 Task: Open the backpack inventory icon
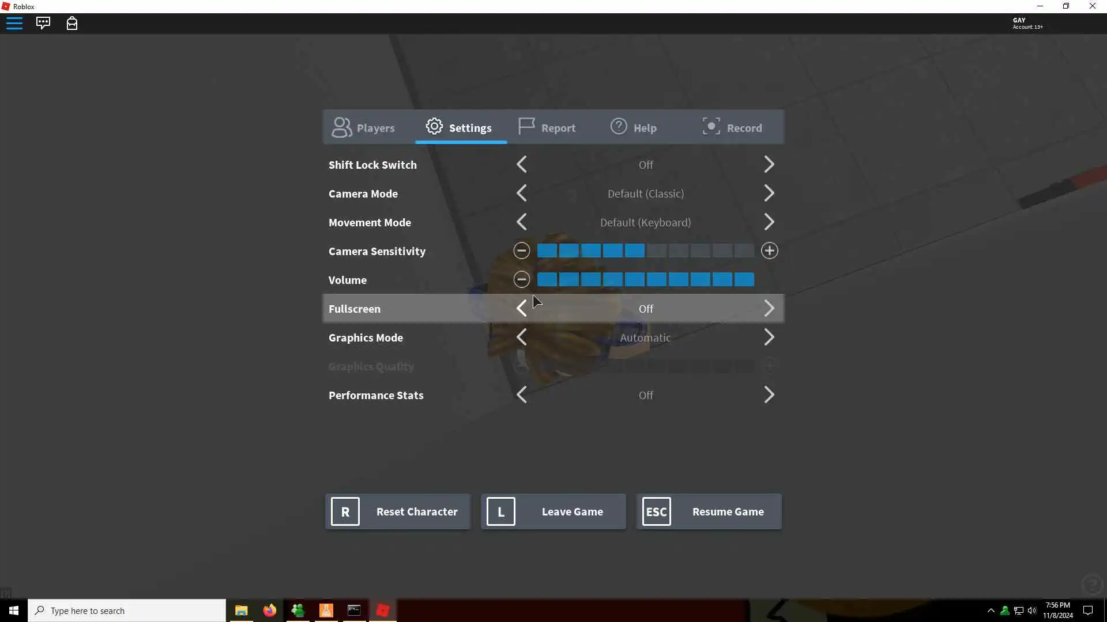click(x=72, y=23)
